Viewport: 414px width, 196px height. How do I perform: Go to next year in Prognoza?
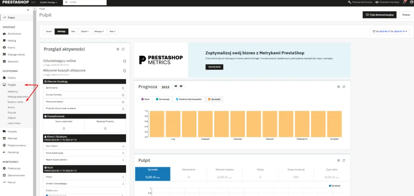[x=182, y=87]
